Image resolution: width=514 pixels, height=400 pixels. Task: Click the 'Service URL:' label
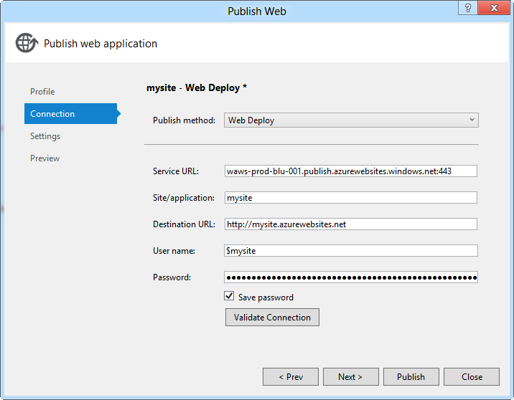(x=176, y=171)
